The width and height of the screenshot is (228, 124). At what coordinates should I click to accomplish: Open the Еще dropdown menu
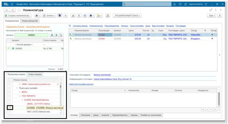point(212,16)
